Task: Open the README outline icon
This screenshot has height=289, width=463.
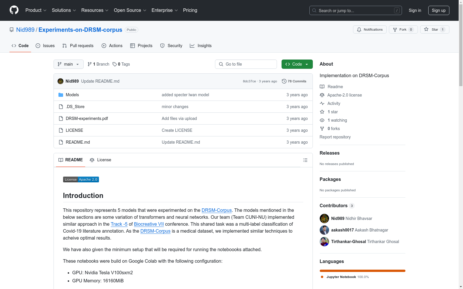Action: click(305, 160)
